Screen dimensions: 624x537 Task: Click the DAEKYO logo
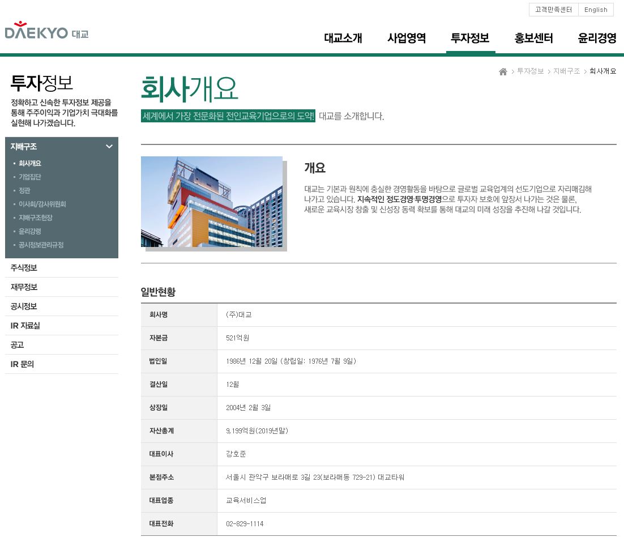coord(46,31)
